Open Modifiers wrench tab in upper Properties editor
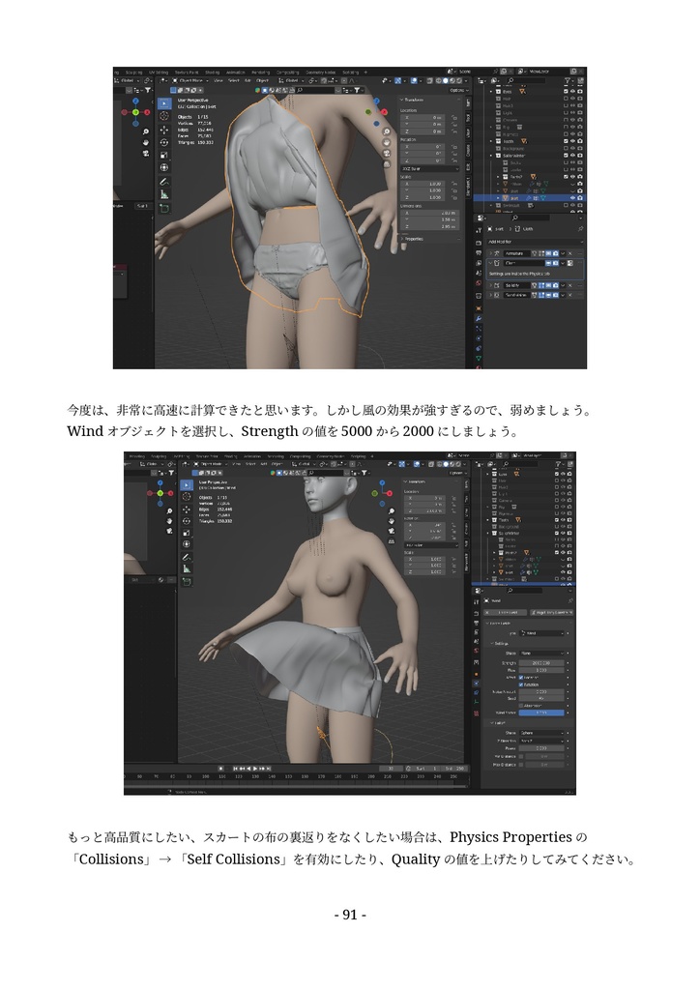This screenshot has height=990, width=700. point(479,319)
